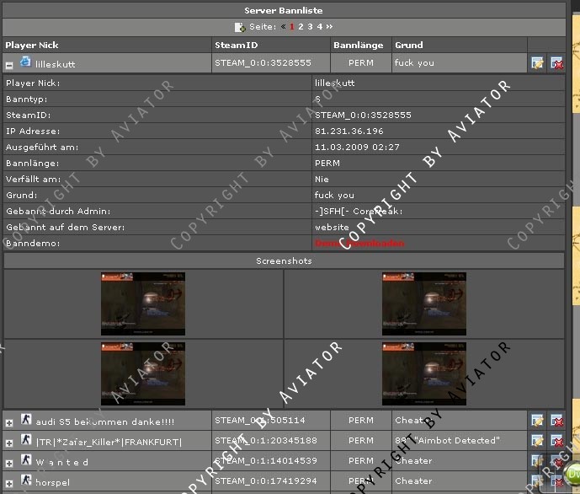Click delete ban icon in audi S5 row

click(556, 420)
